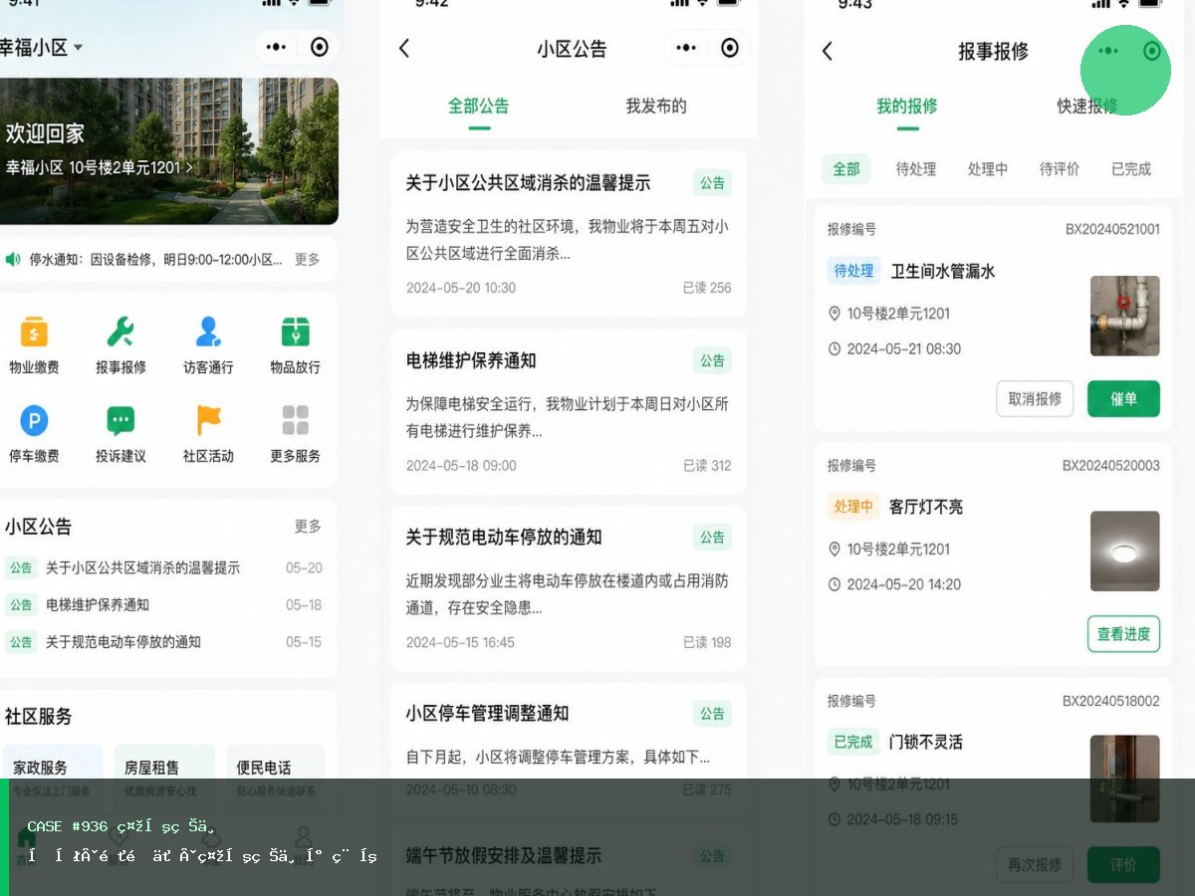The width and height of the screenshot is (1195, 896).
Task: Open repair item 门锁不灵活
Action: pos(925,742)
